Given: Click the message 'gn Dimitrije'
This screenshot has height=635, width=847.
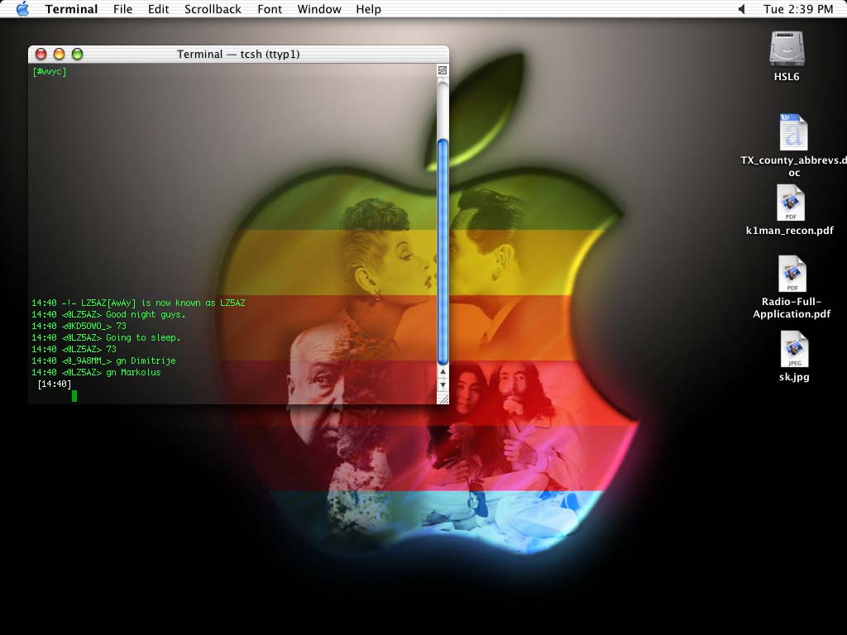Looking at the screenshot, I should 146,360.
